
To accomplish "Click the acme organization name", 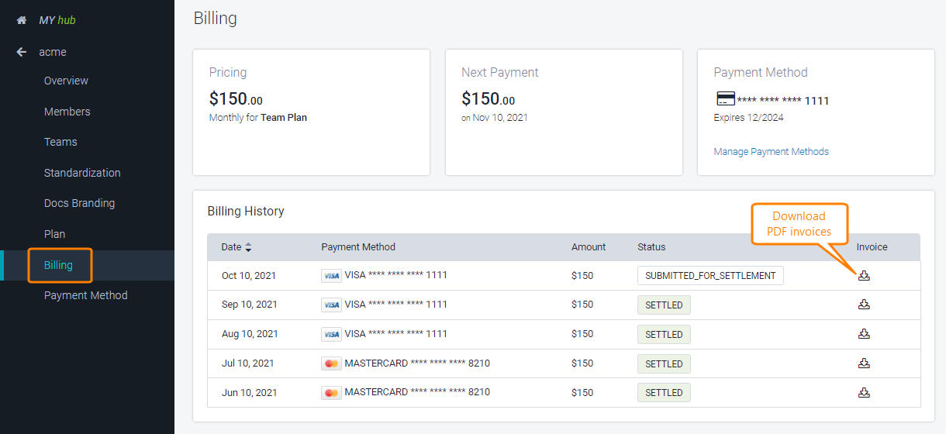I will pyautogui.click(x=53, y=52).
